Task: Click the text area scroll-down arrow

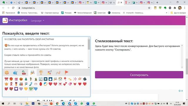Action: (89, 67)
